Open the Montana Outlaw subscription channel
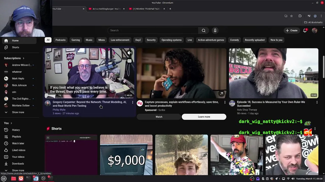 tap(20, 105)
